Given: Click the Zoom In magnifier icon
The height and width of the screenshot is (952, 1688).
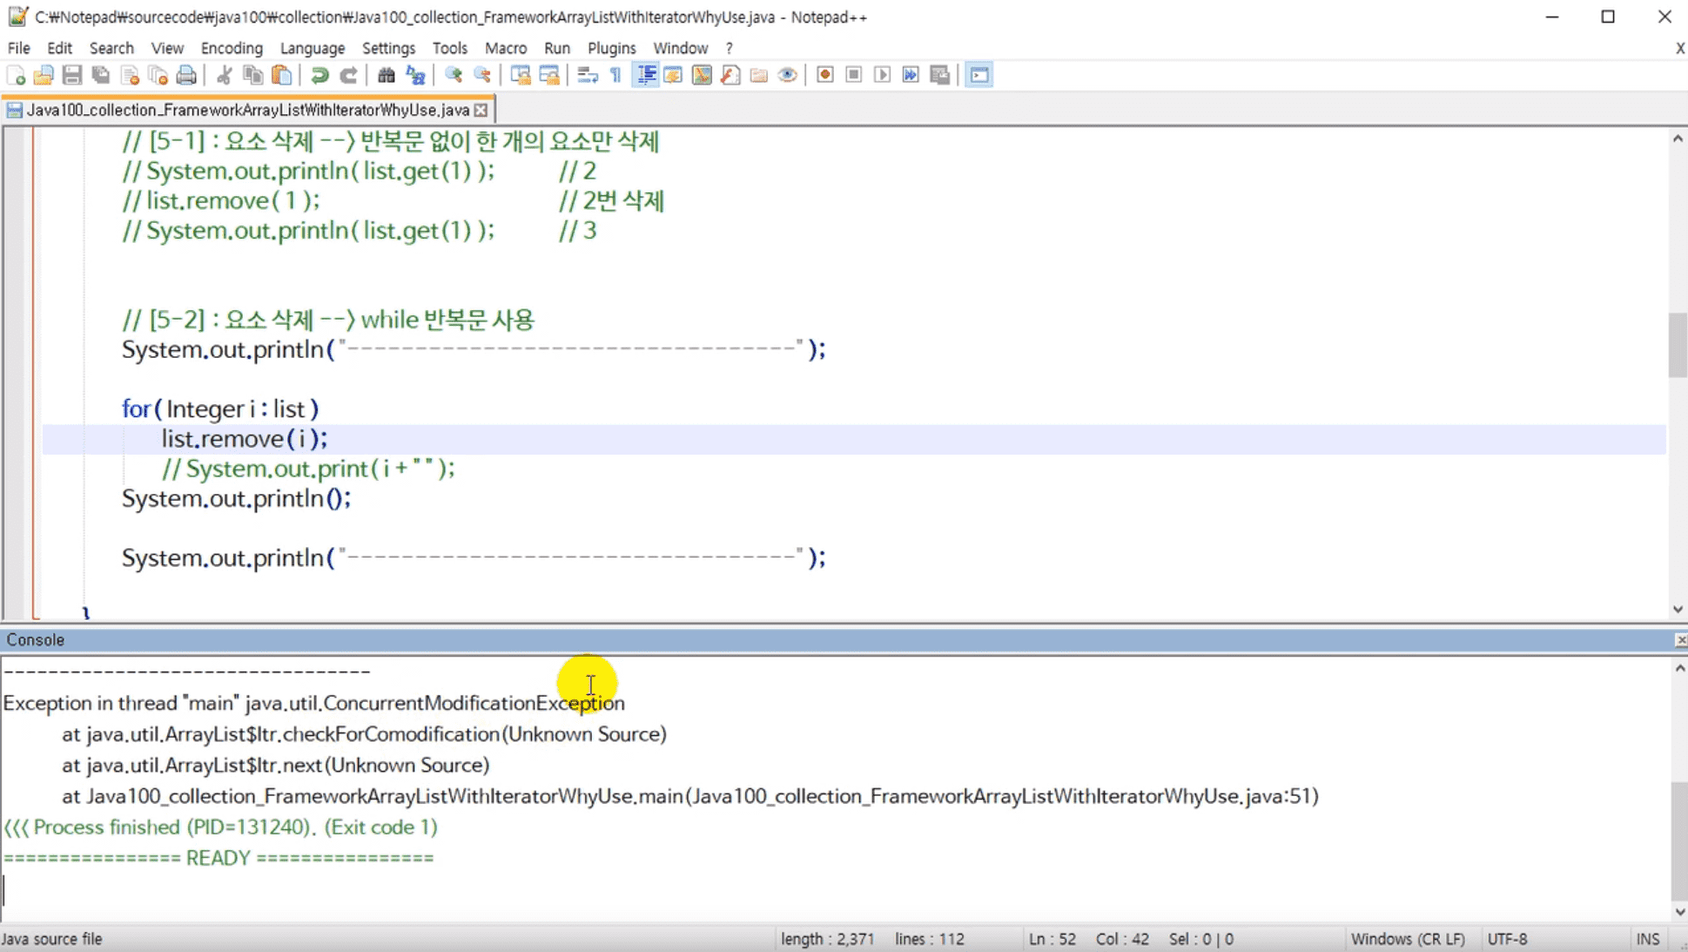Looking at the screenshot, I should (454, 76).
